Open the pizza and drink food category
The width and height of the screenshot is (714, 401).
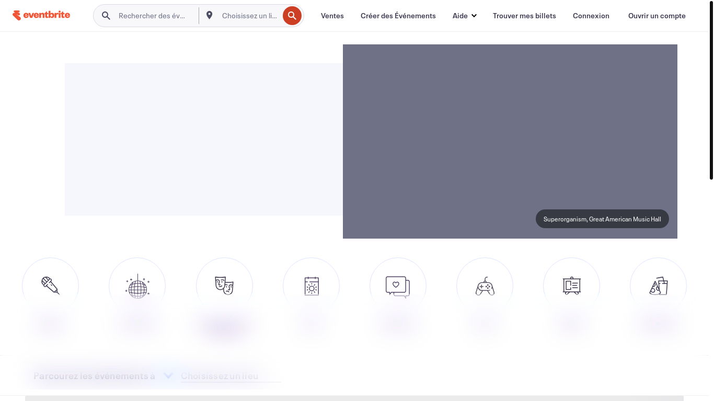click(x=658, y=286)
